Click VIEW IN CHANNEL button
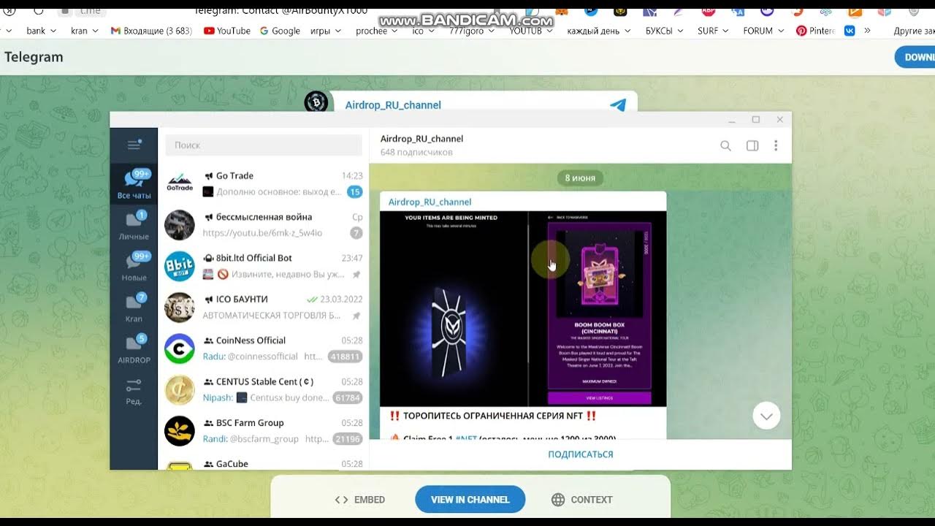Image resolution: width=935 pixels, height=526 pixels. [x=470, y=500]
